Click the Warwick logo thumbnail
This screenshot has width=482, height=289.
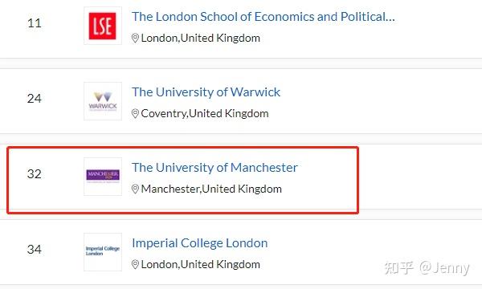(x=103, y=101)
